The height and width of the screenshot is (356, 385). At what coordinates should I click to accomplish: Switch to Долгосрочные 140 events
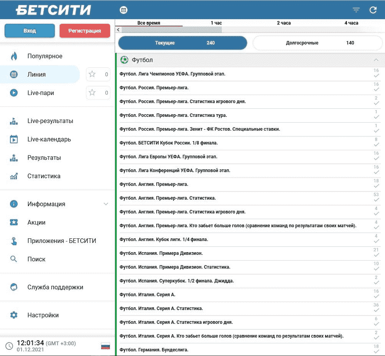tap(318, 43)
